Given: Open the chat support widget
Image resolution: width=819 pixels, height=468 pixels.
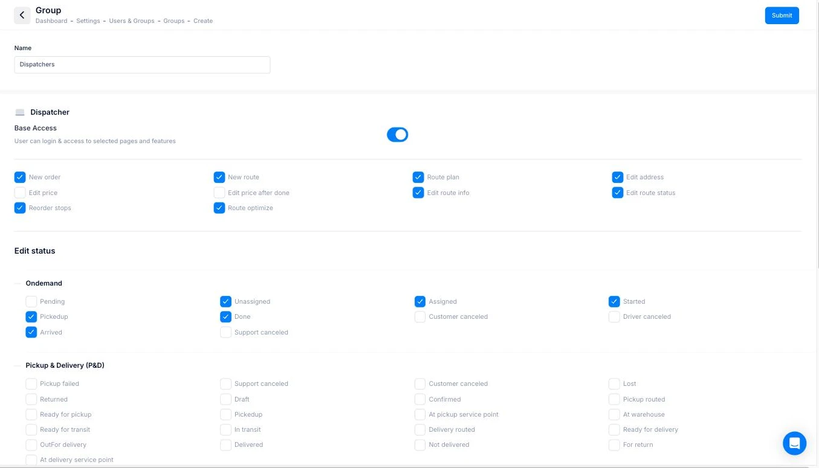Looking at the screenshot, I should [794, 443].
